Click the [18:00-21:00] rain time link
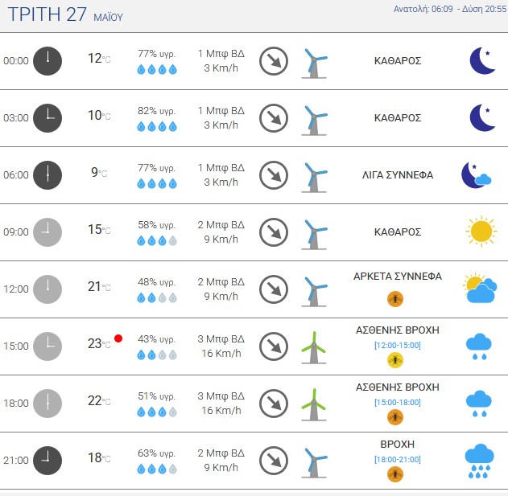Image resolution: width=508 pixels, height=496 pixels. 398,460
